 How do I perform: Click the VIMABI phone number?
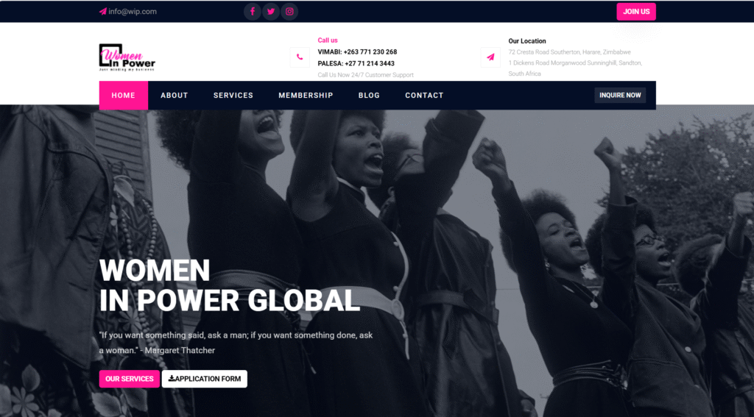coord(370,52)
